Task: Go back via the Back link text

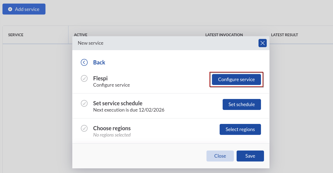Action: [x=99, y=63]
